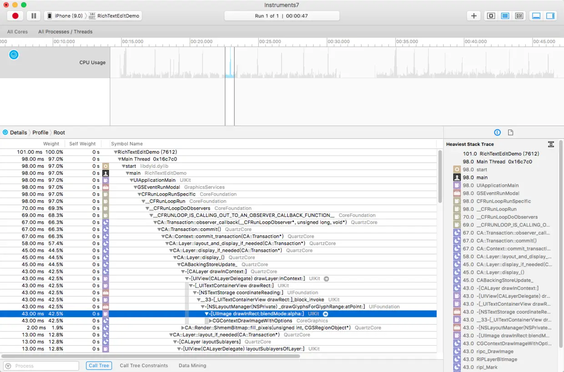Viewport: 564px width, 372px height.
Task: Open the Data Mining tab
Action: tap(192, 366)
